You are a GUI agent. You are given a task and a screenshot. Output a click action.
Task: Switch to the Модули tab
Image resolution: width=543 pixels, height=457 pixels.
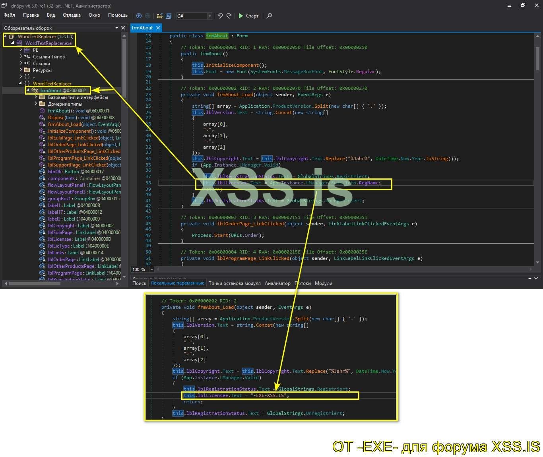tap(324, 283)
